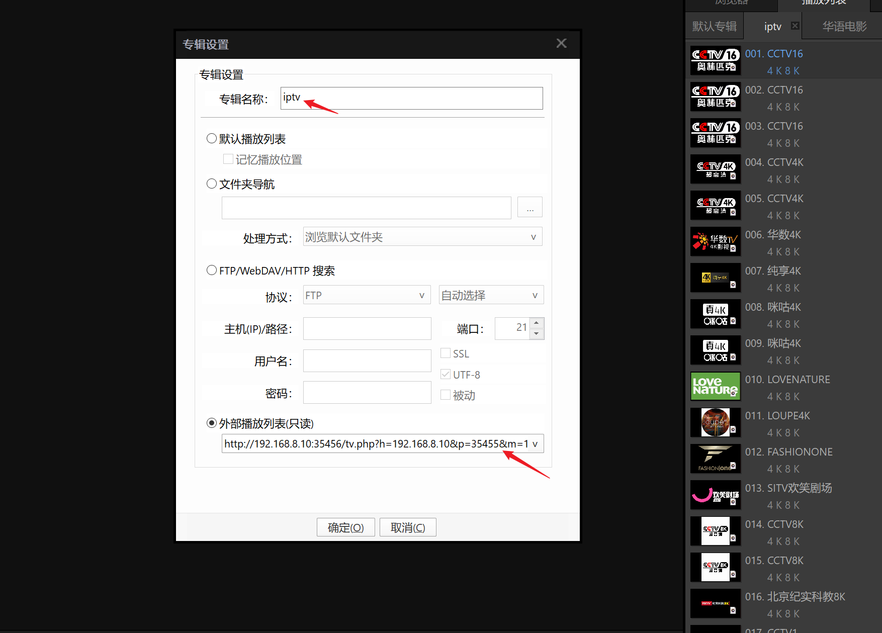Close the iptv playlist tab
This screenshot has width=882, height=633.
(795, 26)
